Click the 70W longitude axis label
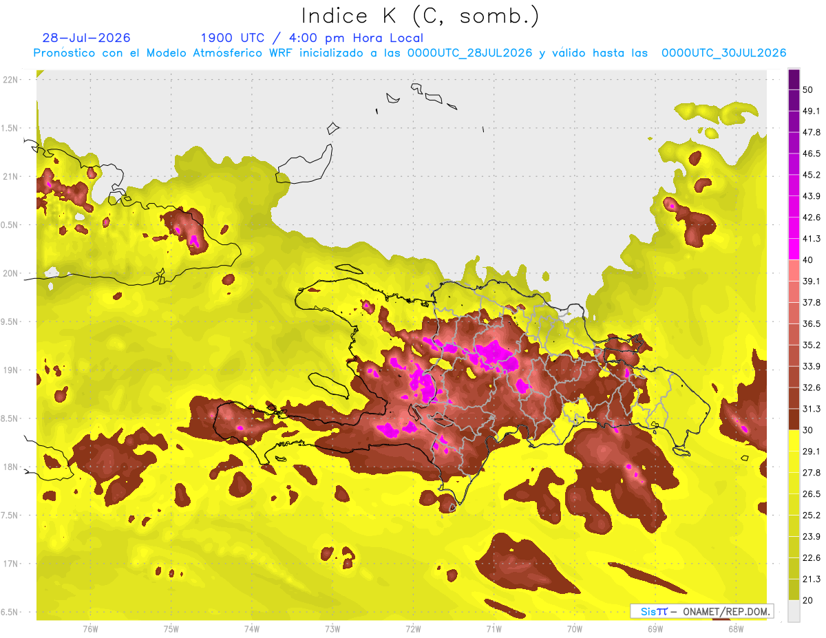Image resolution: width=826 pixels, height=638 pixels. [x=575, y=628]
